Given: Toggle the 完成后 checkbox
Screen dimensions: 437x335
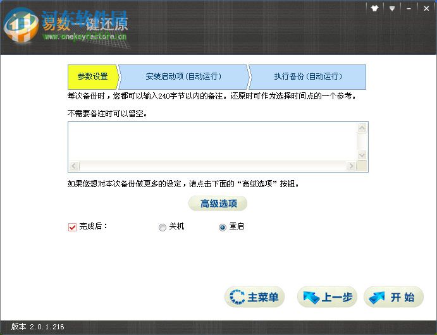Looking at the screenshot, I should click(72, 227).
